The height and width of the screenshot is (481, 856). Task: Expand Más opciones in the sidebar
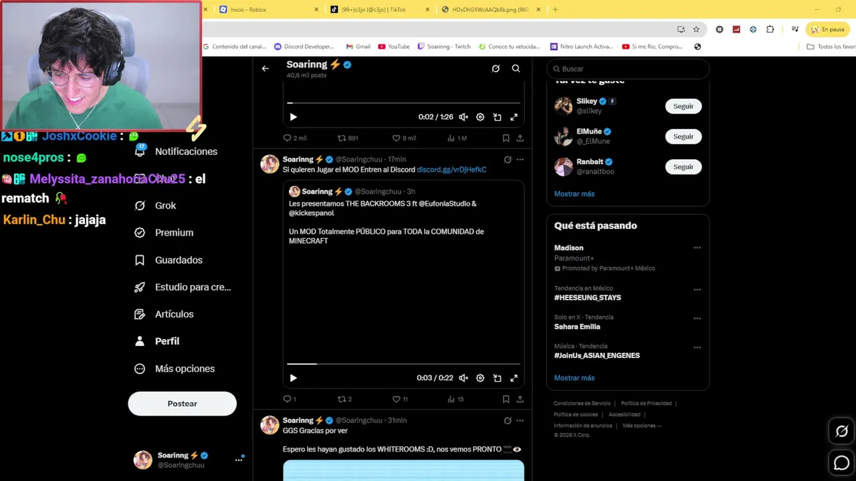pyautogui.click(x=175, y=369)
